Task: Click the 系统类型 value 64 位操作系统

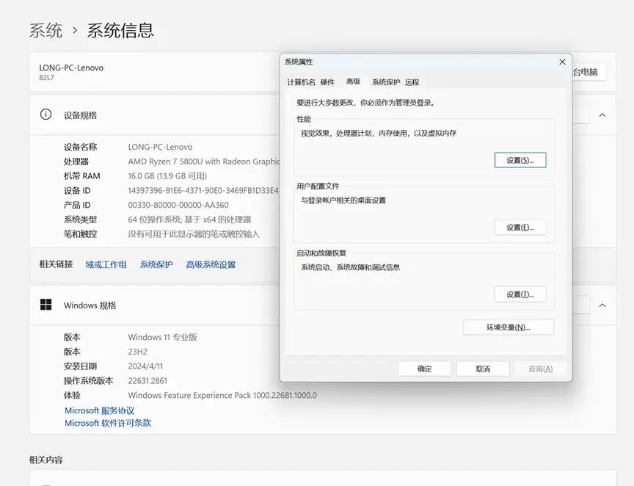Action: (x=189, y=220)
